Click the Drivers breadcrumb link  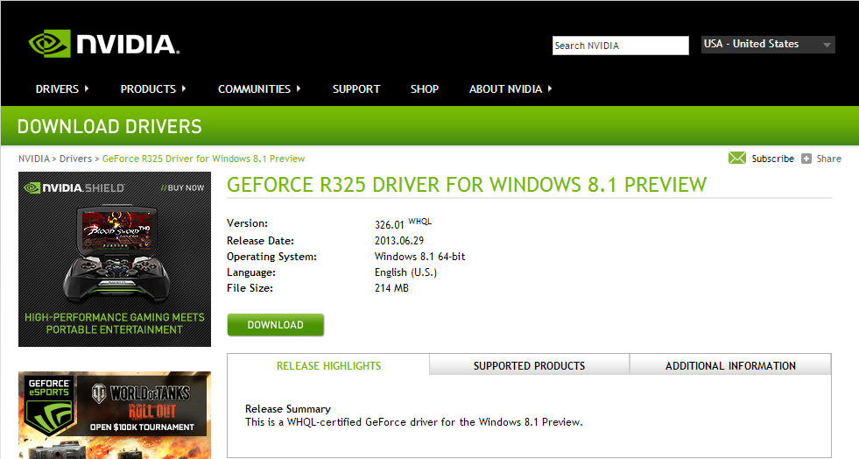(75, 159)
